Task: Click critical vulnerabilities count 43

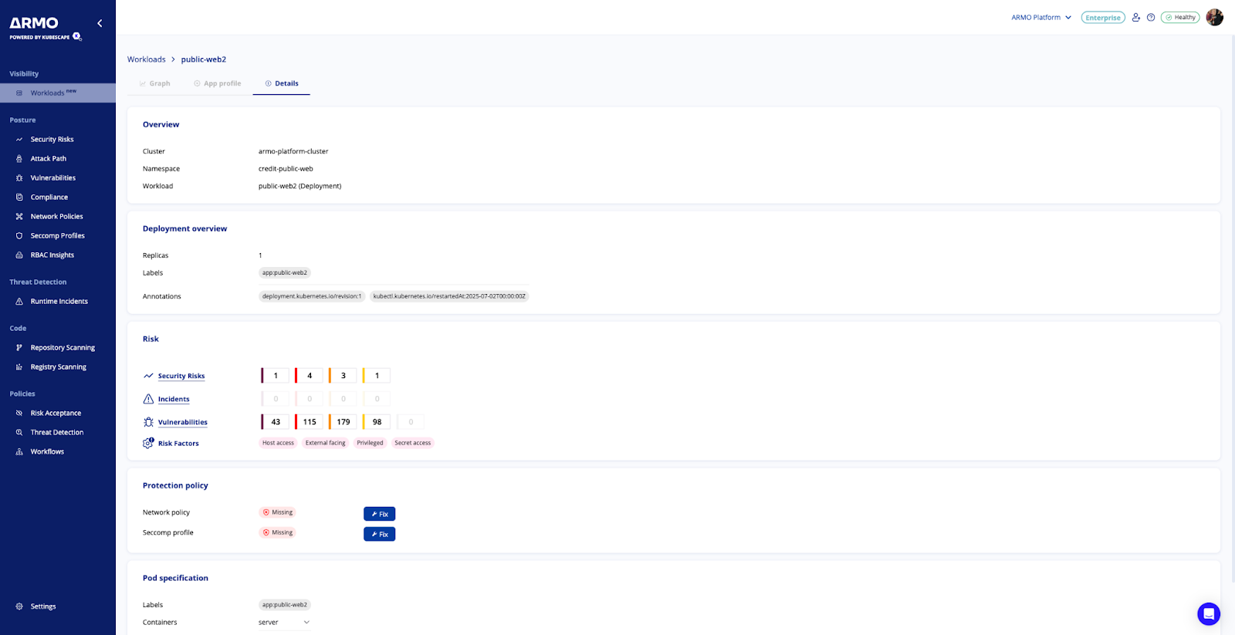Action: 276,422
